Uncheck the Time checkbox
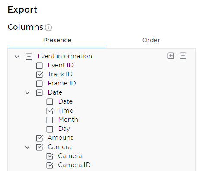The image size is (199, 171). pos(50,111)
